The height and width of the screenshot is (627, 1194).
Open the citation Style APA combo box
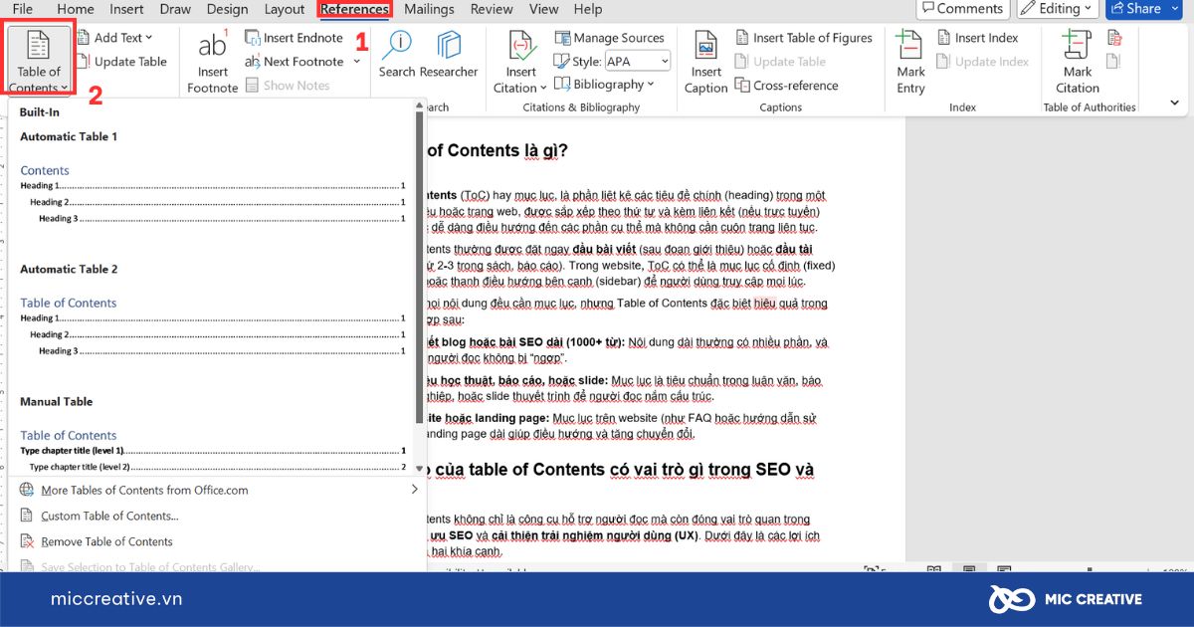pyautogui.click(x=637, y=62)
